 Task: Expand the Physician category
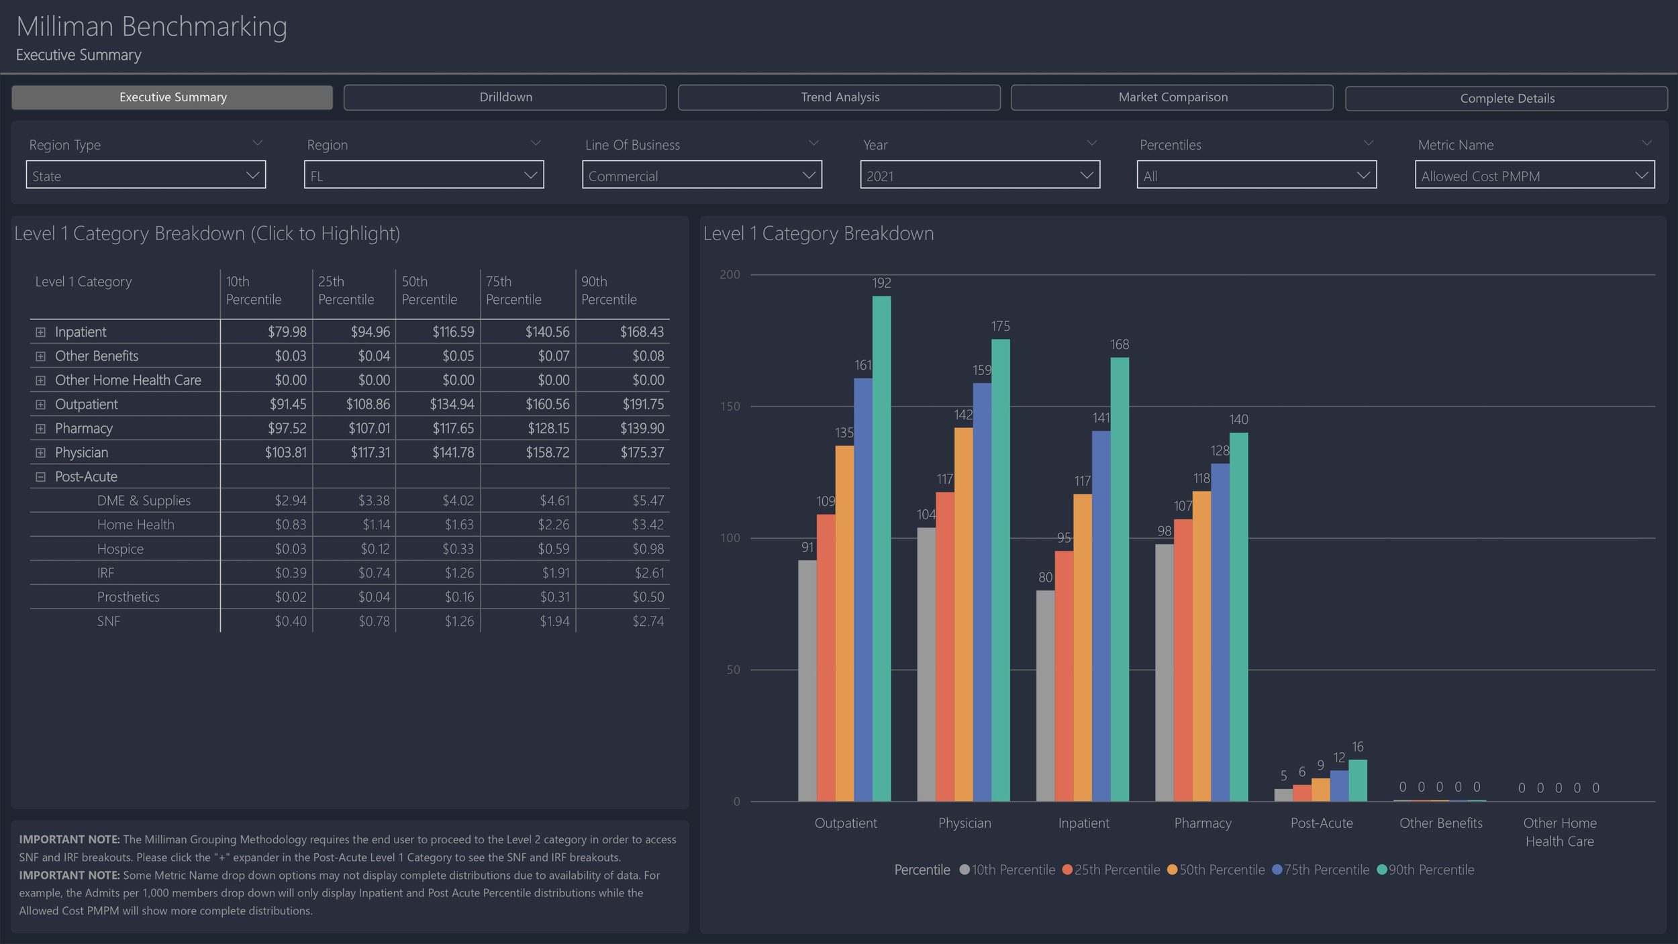(x=40, y=453)
